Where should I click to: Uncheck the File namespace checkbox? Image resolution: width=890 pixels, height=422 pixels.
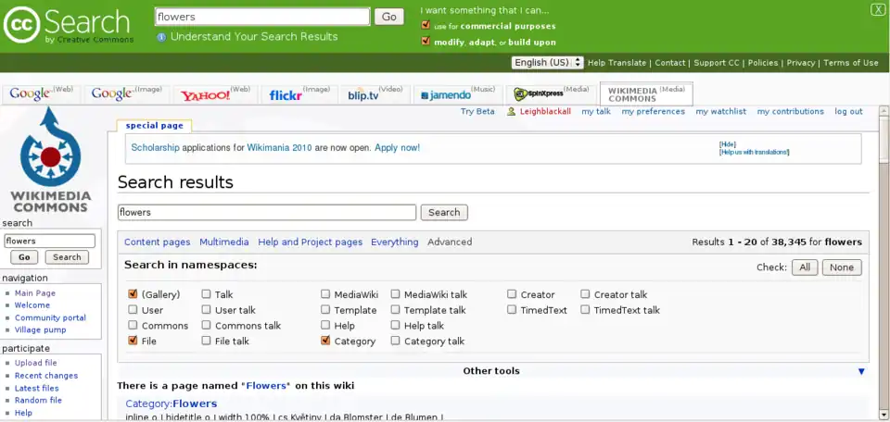click(x=133, y=341)
